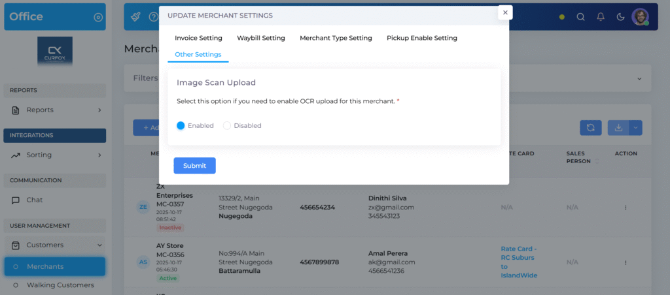
Task: Close the Update Merchant Settings dialog
Action: [x=504, y=12]
